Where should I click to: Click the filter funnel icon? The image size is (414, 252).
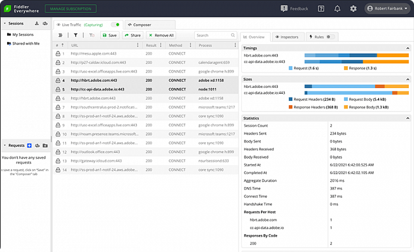[76, 35]
